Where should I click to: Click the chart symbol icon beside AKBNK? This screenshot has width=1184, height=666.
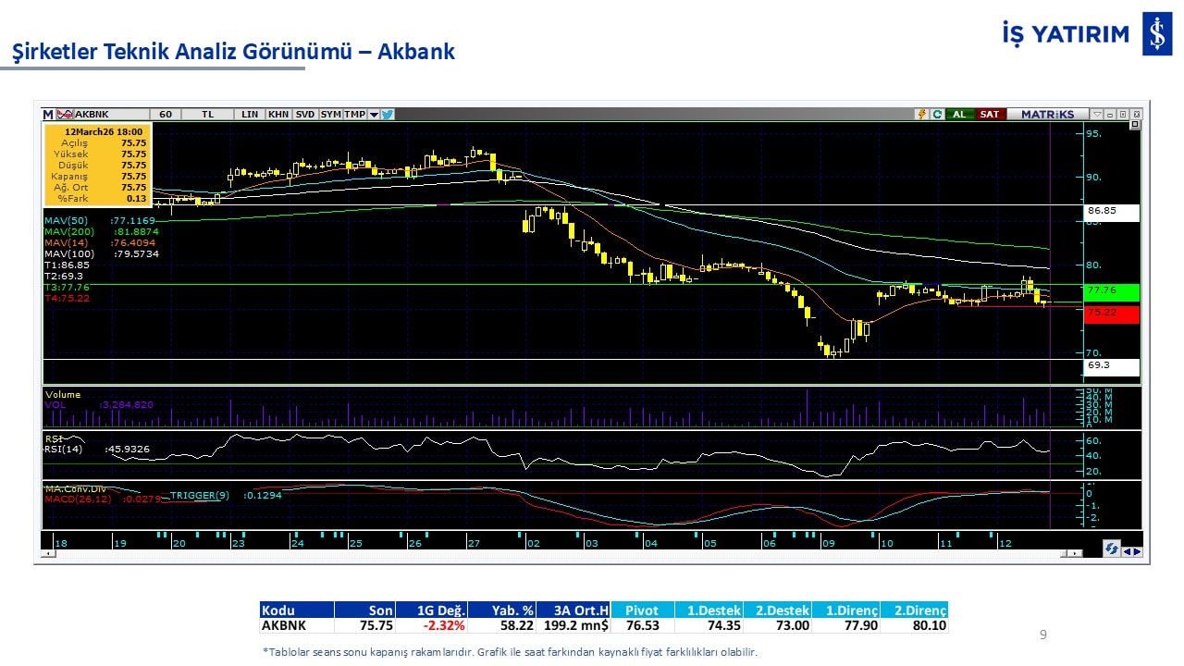65,115
